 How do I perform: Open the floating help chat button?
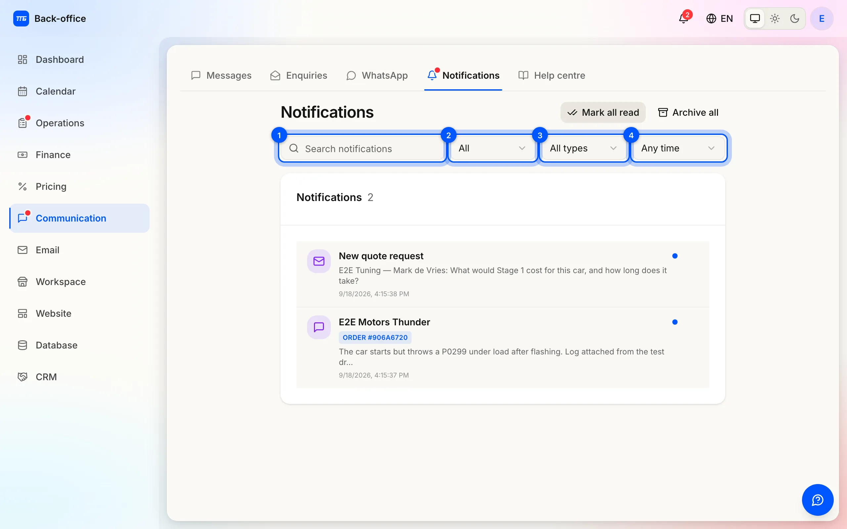(818, 500)
